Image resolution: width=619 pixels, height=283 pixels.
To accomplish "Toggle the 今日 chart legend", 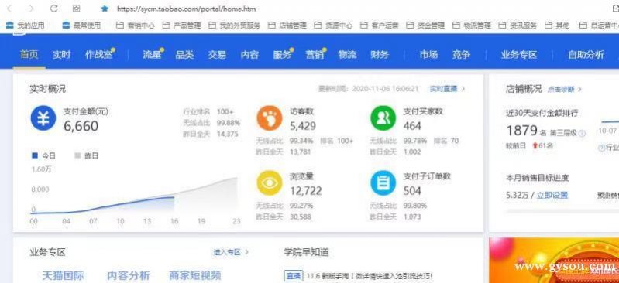I will pyautogui.click(x=44, y=156).
